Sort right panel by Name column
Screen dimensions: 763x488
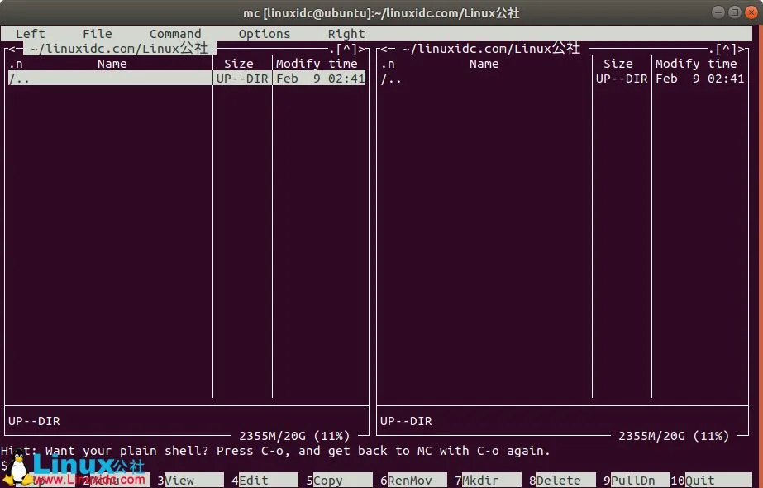[484, 64]
